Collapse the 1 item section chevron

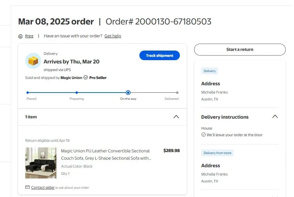click(x=176, y=117)
